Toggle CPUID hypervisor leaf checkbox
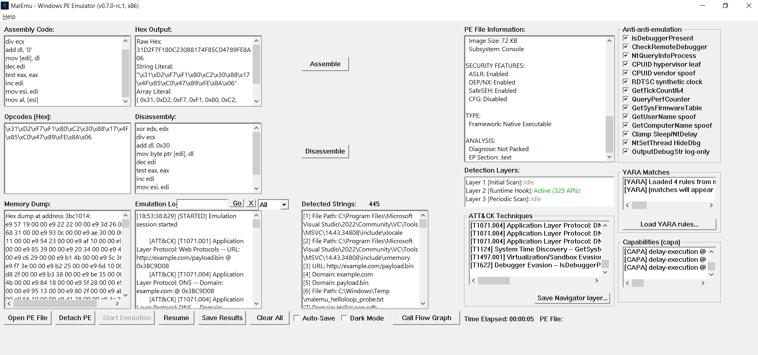 click(x=626, y=64)
